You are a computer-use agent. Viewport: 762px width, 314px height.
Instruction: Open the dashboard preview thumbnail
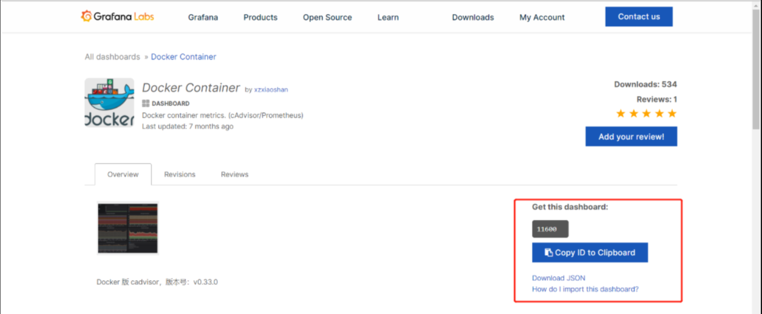(x=128, y=228)
